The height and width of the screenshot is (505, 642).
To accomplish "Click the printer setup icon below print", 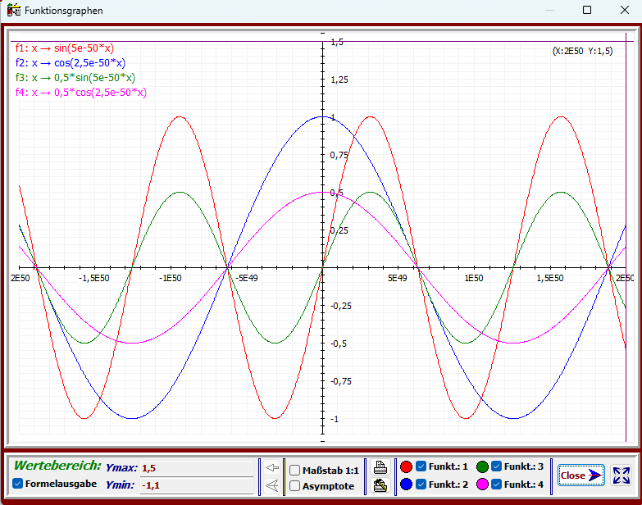I will (380, 485).
